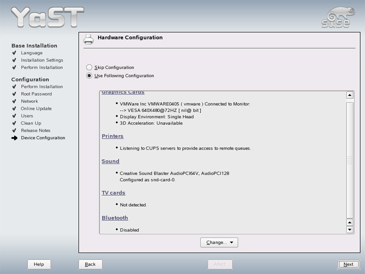Open the Help button
The width and height of the screenshot is (365, 274).
pos(39,264)
